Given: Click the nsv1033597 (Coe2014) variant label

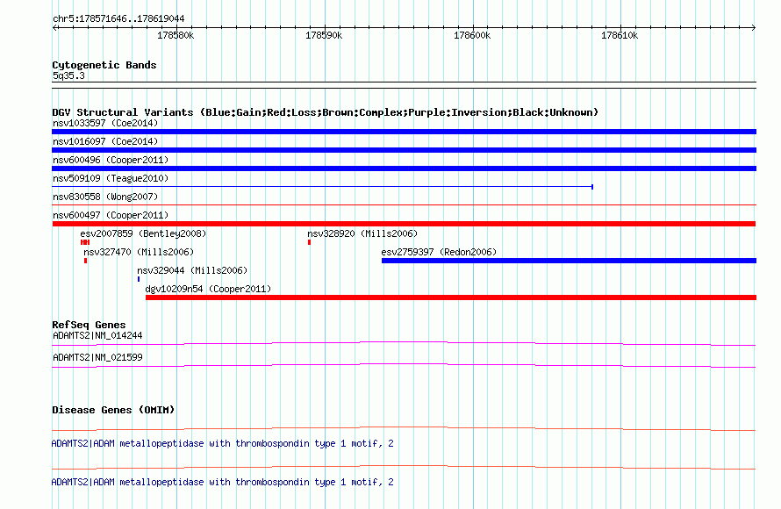Looking at the screenshot, I should 105,123.
